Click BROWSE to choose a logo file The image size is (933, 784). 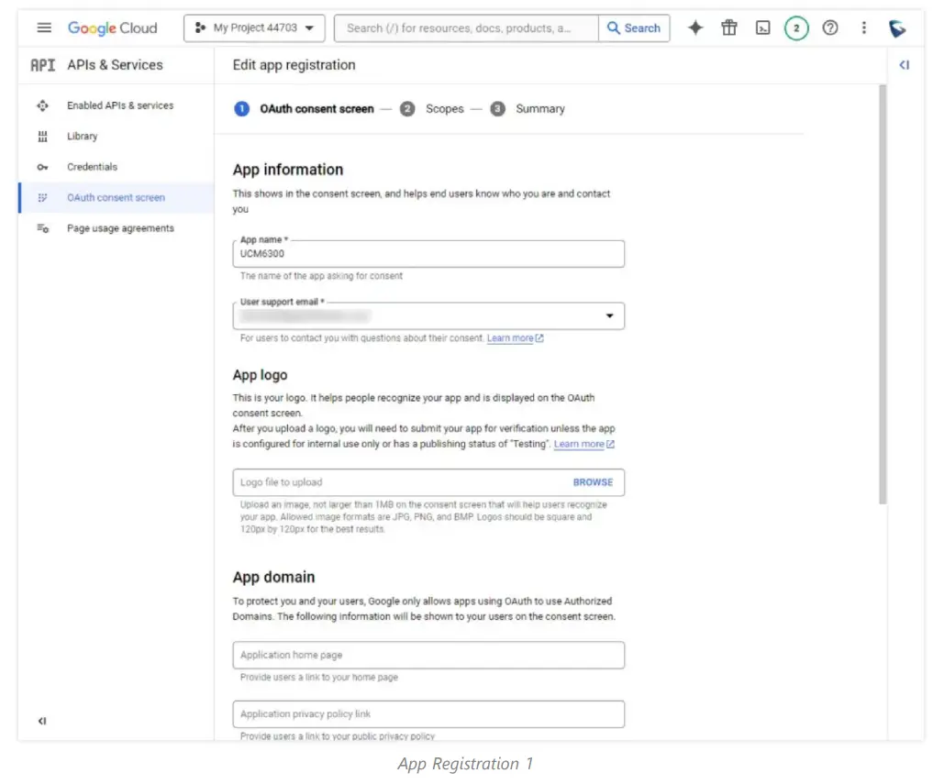(x=593, y=482)
